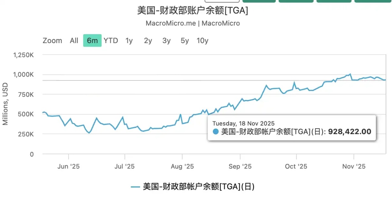Set the zoom range to 1y
The height and width of the screenshot is (197, 392).
[x=129, y=41]
